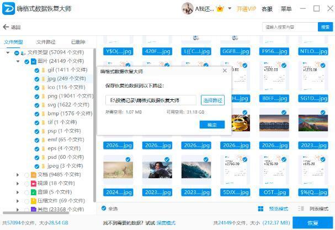335x230 pixels.
Task: Uncheck the bmp file type checkbox
Action: point(37,114)
